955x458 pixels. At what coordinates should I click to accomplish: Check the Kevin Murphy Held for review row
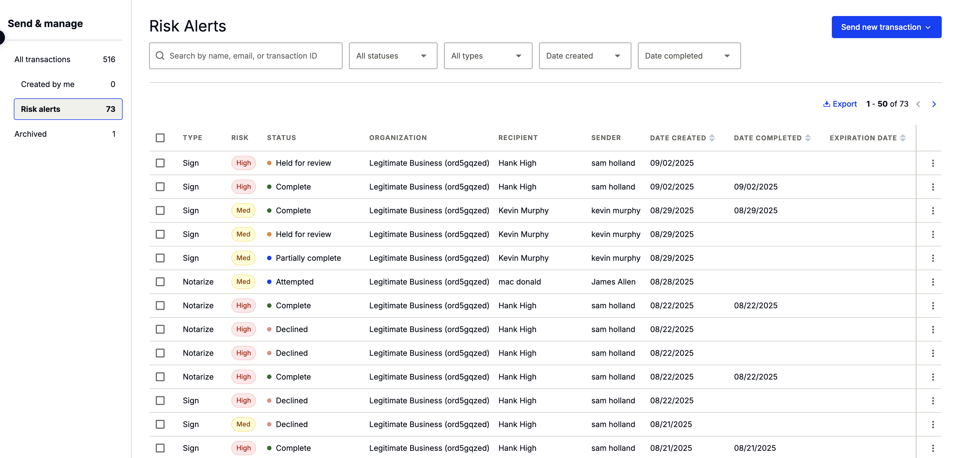[x=160, y=234]
